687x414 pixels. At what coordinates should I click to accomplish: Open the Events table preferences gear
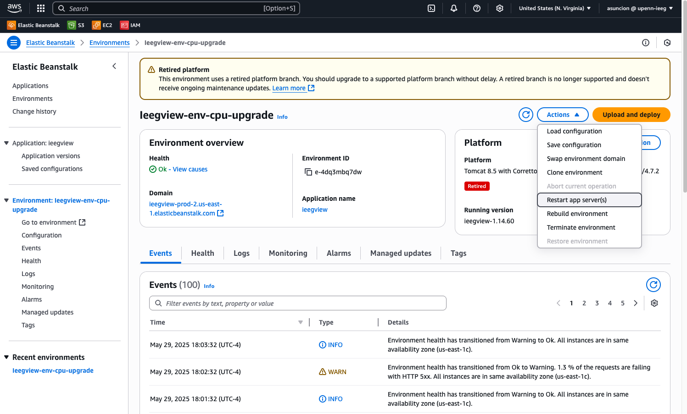pyautogui.click(x=654, y=303)
